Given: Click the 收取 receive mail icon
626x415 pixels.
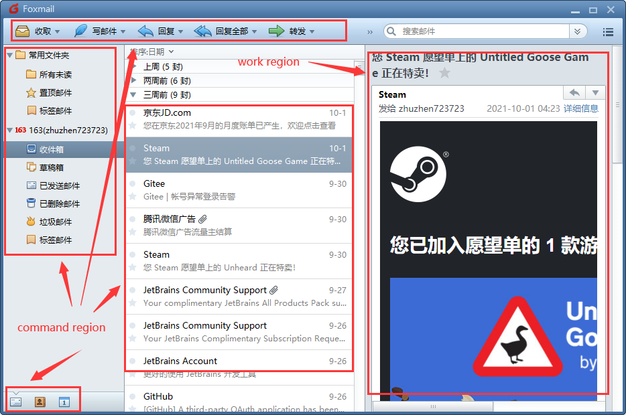Looking at the screenshot, I should [22, 31].
